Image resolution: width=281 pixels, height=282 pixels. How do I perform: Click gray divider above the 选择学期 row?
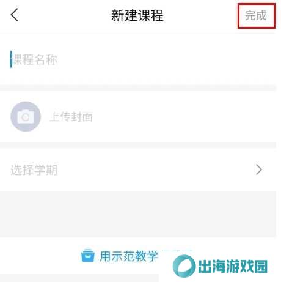(x=138, y=145)
